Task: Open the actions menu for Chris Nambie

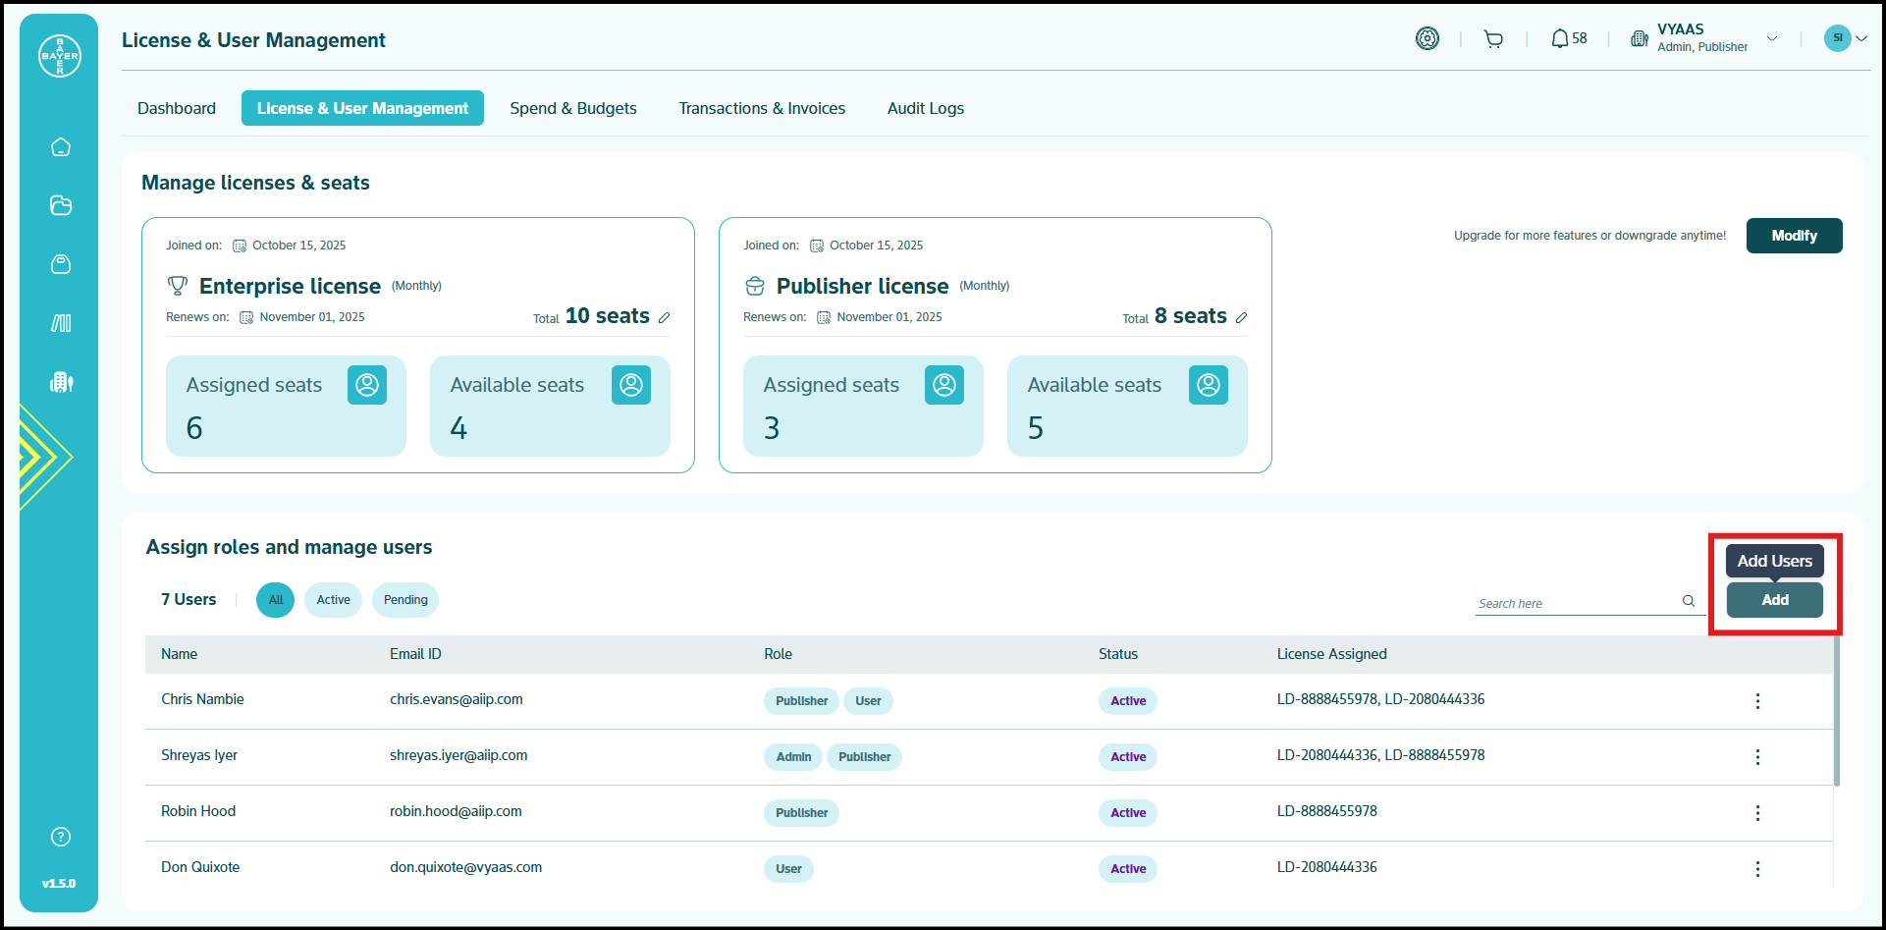Action: tap(1757, 701)
